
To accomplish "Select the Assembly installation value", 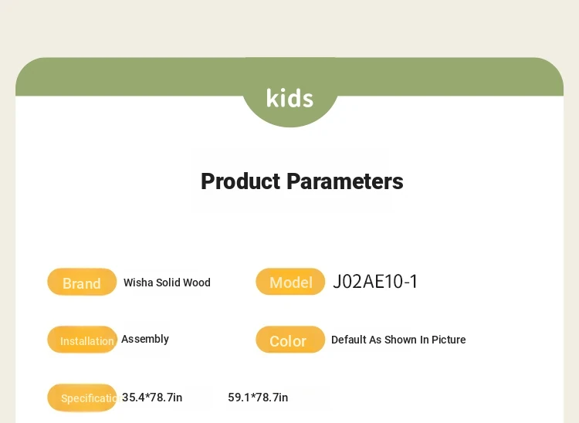I will point(145,339).
